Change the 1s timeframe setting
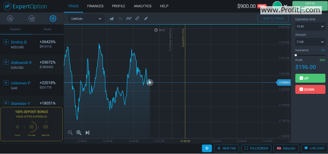 click(120, 18)
